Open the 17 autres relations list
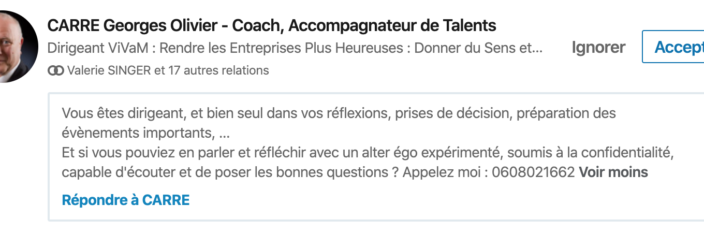The image size is (704, 234). [218, 70]
